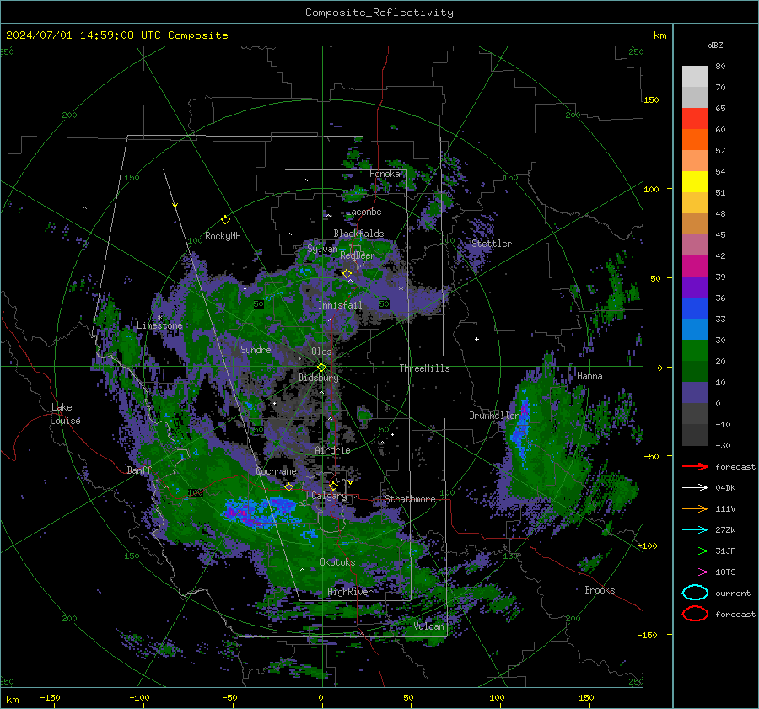Image resolution: width=759 pixels, height=709 pixels.
Task: Select the purple 39–36 dBZ swatch
Action: tap(695, 287)
